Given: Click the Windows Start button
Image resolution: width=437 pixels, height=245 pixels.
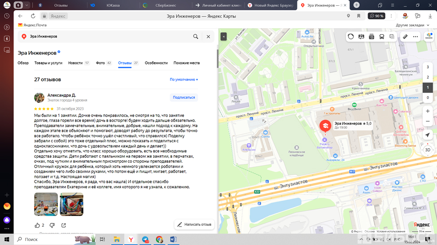Looking at the screenshot, I should coord(7,240).
